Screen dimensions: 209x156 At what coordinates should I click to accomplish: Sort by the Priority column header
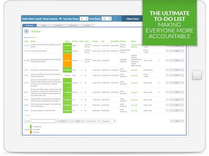[75, 41]
